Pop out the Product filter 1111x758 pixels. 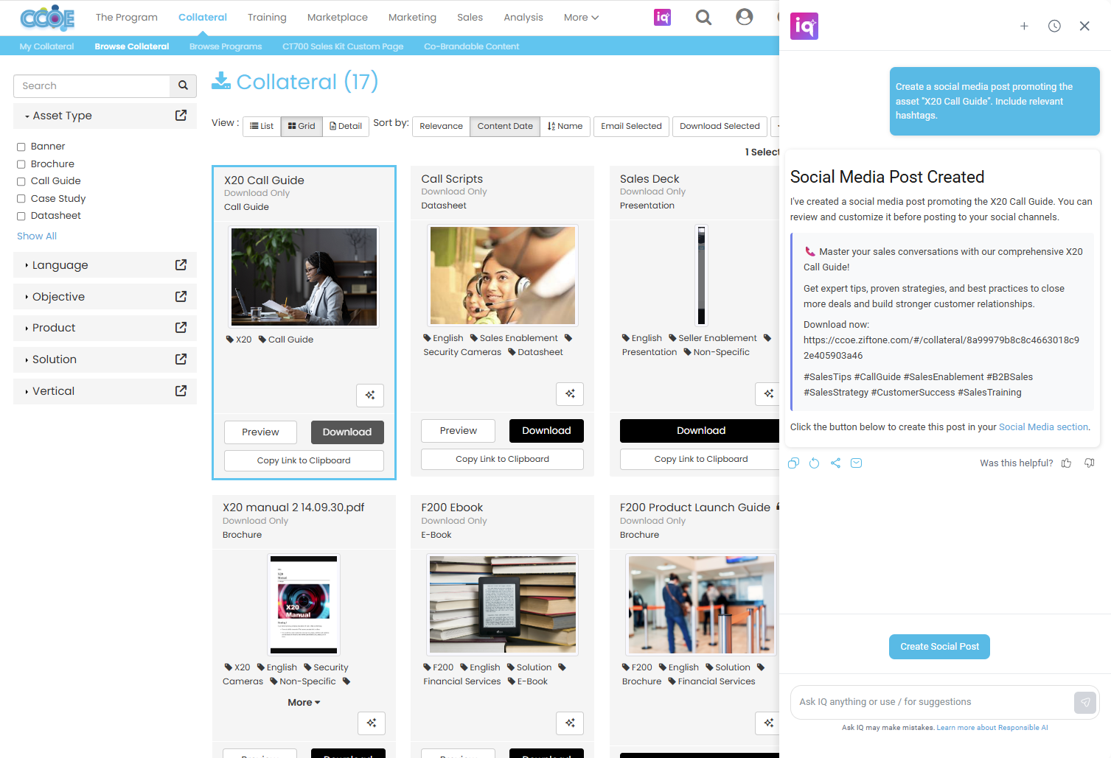pos(181,327)
